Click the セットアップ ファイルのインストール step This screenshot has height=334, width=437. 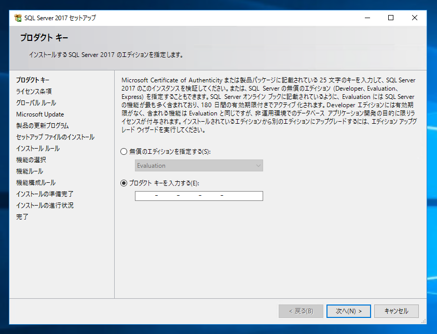pos(55,137)
